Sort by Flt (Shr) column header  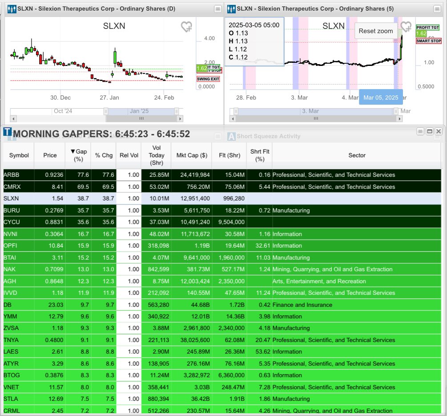230,155
